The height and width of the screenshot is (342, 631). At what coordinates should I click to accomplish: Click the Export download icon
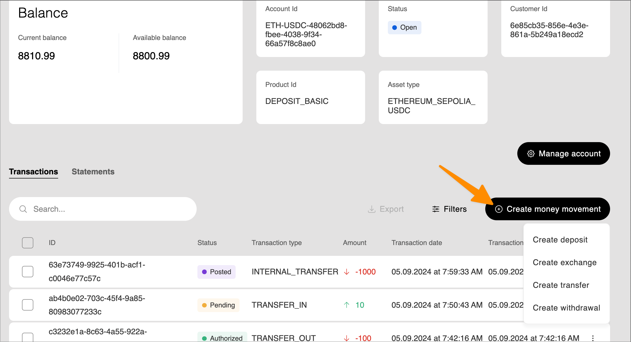(x=372, y=209)
